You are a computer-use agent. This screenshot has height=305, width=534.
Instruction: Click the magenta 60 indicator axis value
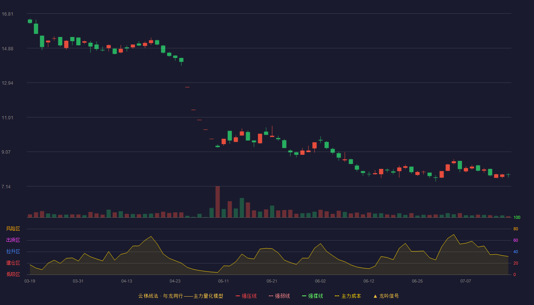point(516,240)
